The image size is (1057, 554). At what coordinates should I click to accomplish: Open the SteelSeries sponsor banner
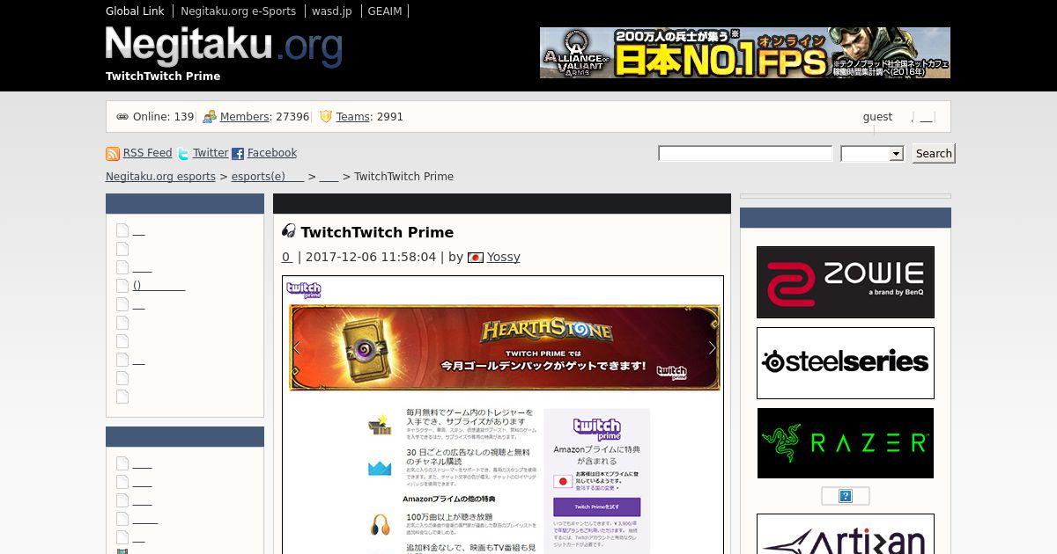846,363
